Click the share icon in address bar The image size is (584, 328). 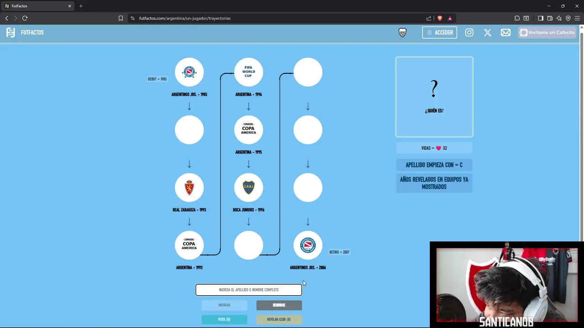pos(429,18)
